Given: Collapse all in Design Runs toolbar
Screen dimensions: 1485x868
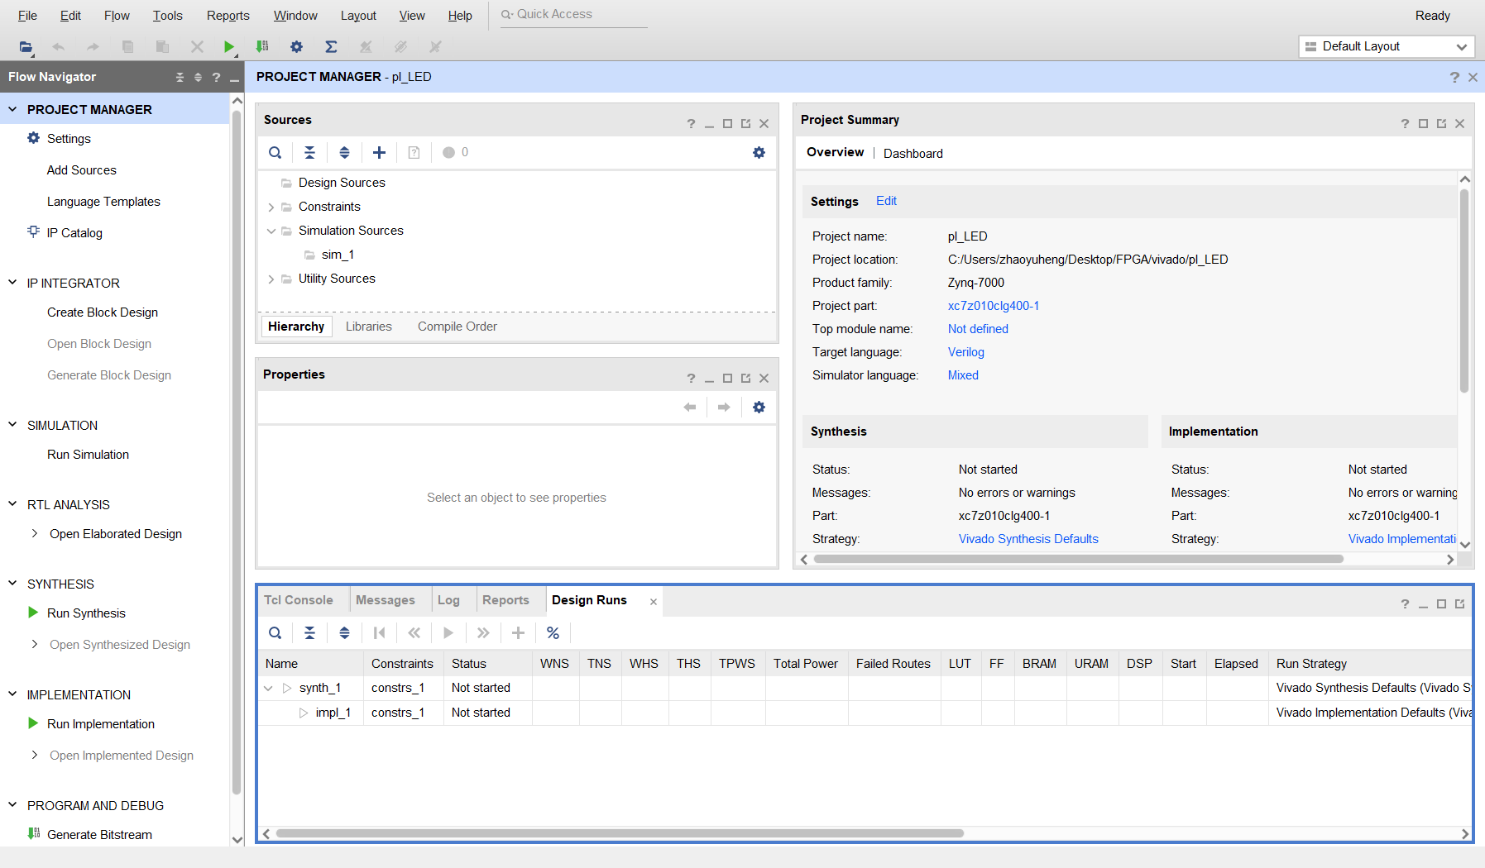Looking at the screenshot, I should point(309,633).
